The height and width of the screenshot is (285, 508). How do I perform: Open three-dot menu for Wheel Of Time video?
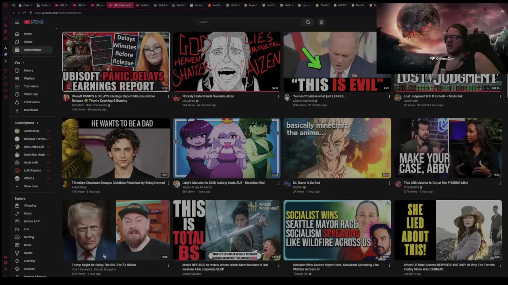[500, 265]
